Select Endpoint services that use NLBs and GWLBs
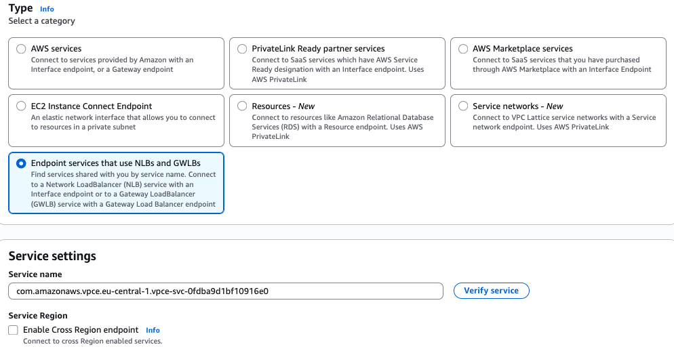 (x=21, y=163)
